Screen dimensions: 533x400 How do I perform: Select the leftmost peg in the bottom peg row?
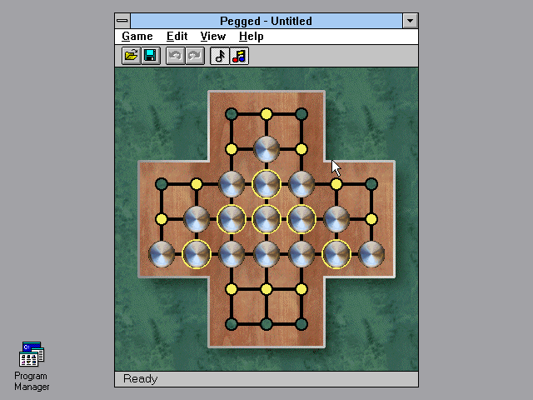coord(162,254)
